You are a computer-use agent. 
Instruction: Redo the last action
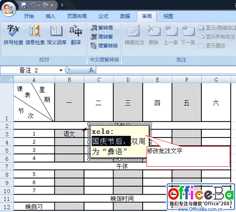click(46, 5)
